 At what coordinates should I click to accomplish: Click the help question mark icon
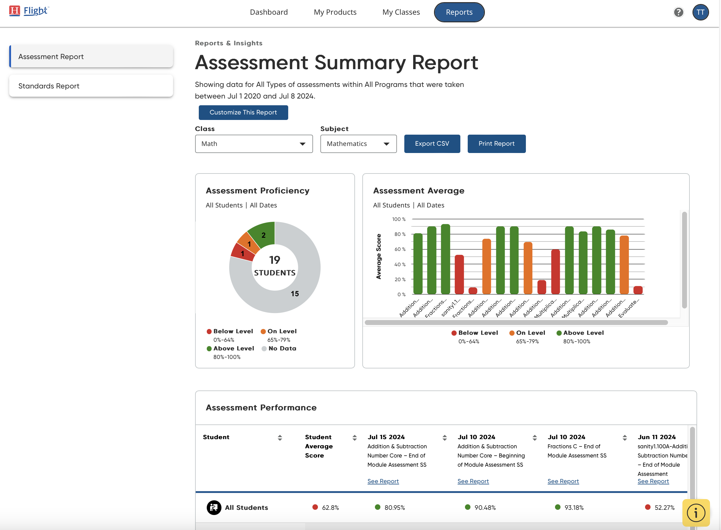click(678, 12)
